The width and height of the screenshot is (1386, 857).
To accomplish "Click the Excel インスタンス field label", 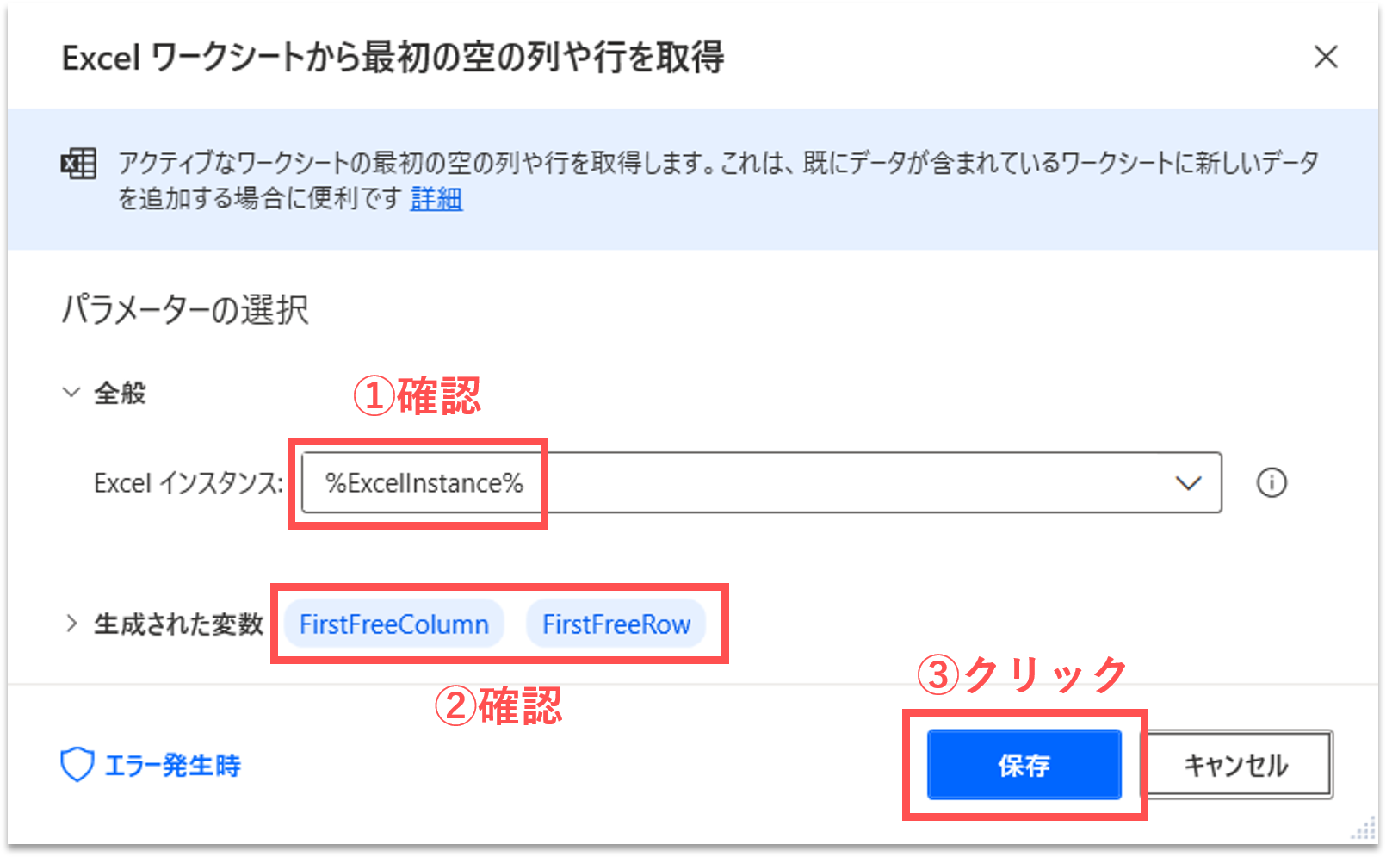I will 188,483.
